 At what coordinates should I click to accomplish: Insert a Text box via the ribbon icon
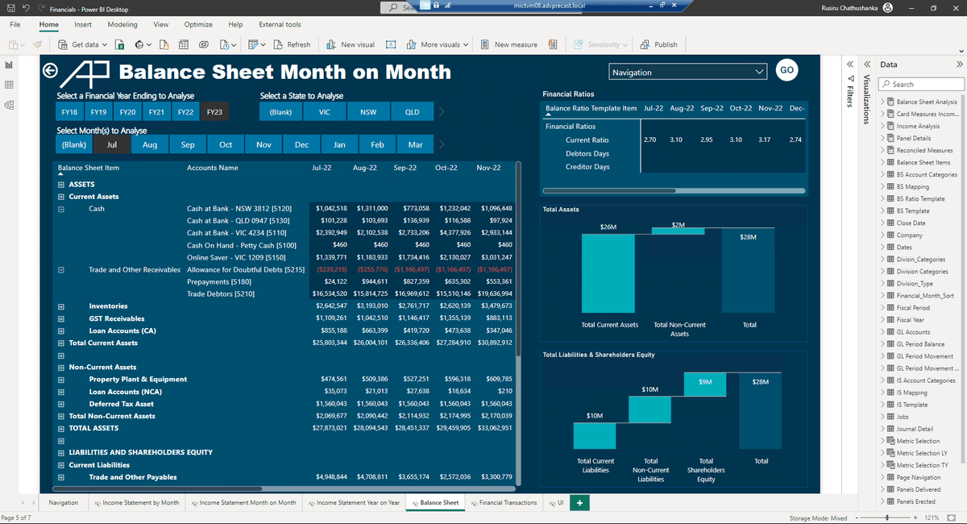(x=390, y=44)
